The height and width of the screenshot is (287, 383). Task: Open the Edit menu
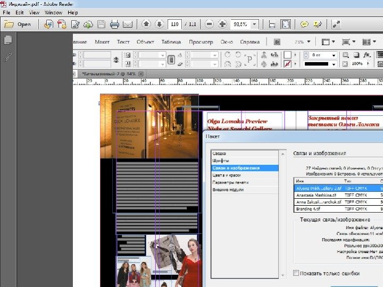[19, 12]
